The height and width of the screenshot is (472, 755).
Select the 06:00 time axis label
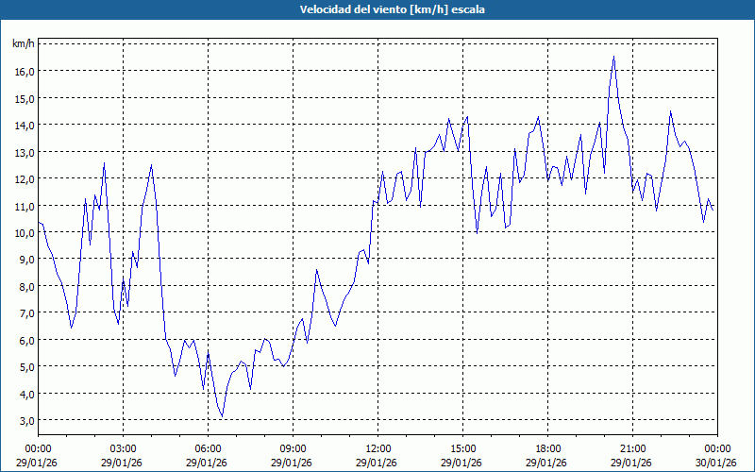pos(208,447)
